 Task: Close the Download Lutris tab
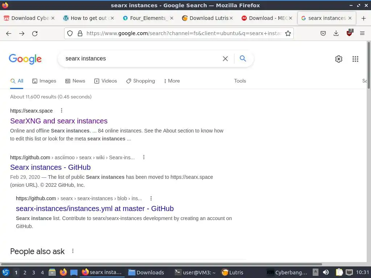click(231, 18)
